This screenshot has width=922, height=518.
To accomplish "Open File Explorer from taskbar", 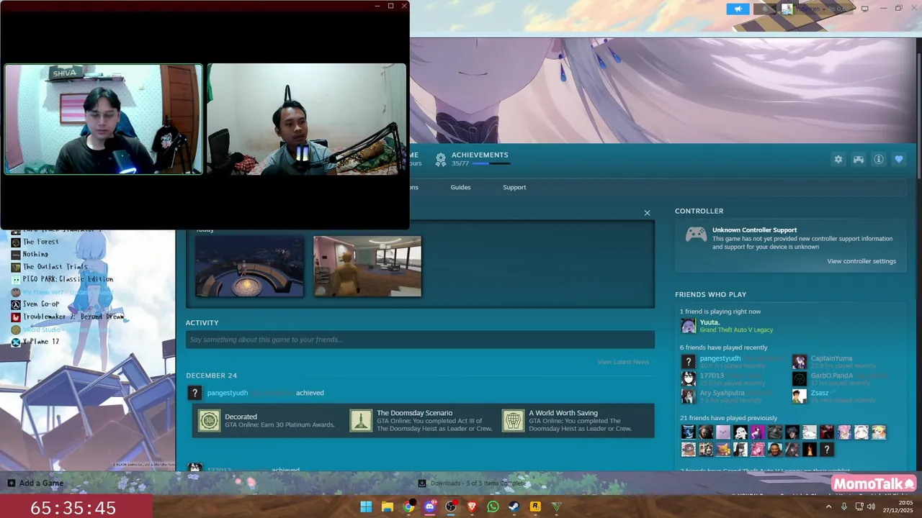I will (387, 507).
